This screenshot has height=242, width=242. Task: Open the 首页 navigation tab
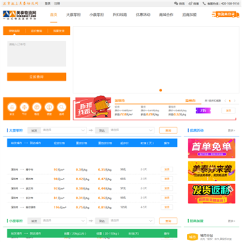pyautogui.click(x=54, y=15)
